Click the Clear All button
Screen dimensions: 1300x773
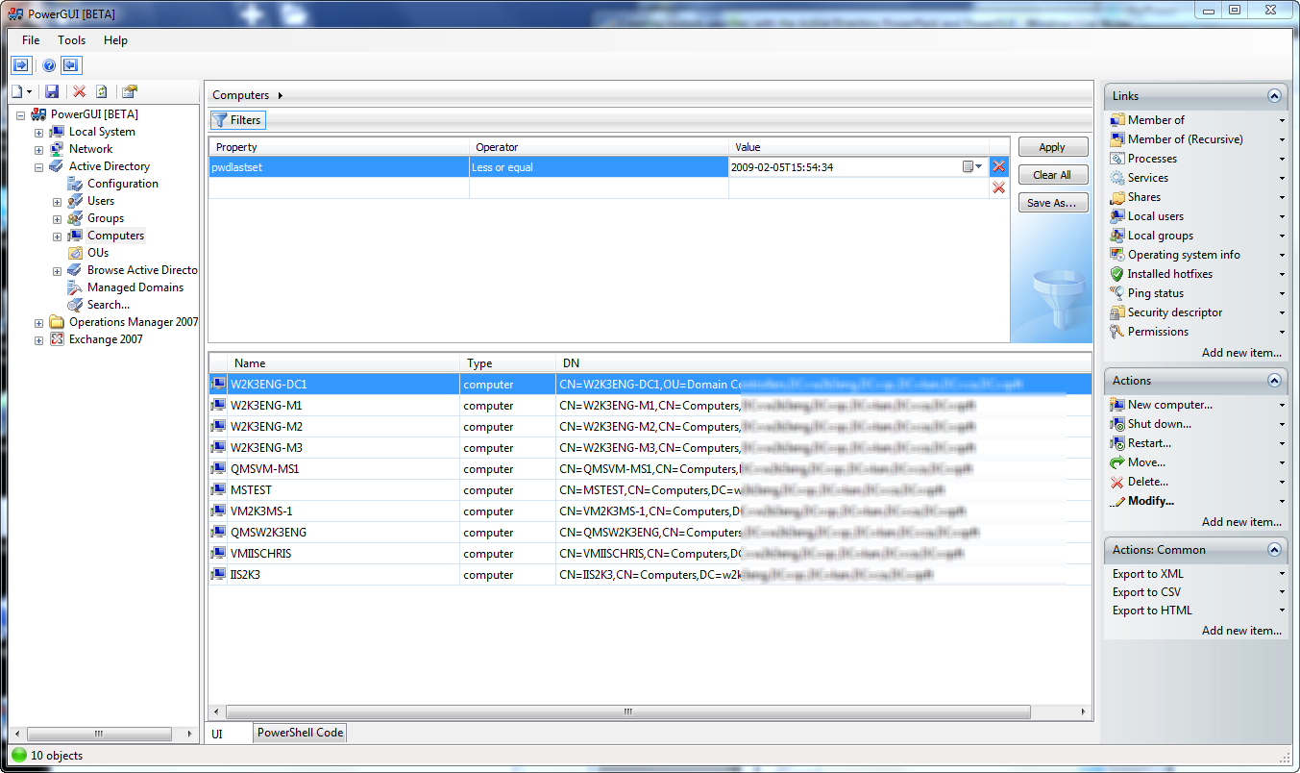point(1052,175)
